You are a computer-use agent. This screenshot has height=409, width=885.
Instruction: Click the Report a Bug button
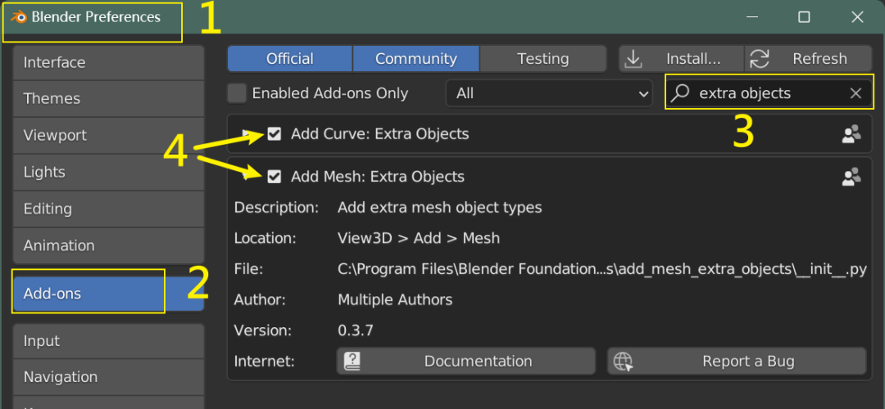tap(737, 361)
